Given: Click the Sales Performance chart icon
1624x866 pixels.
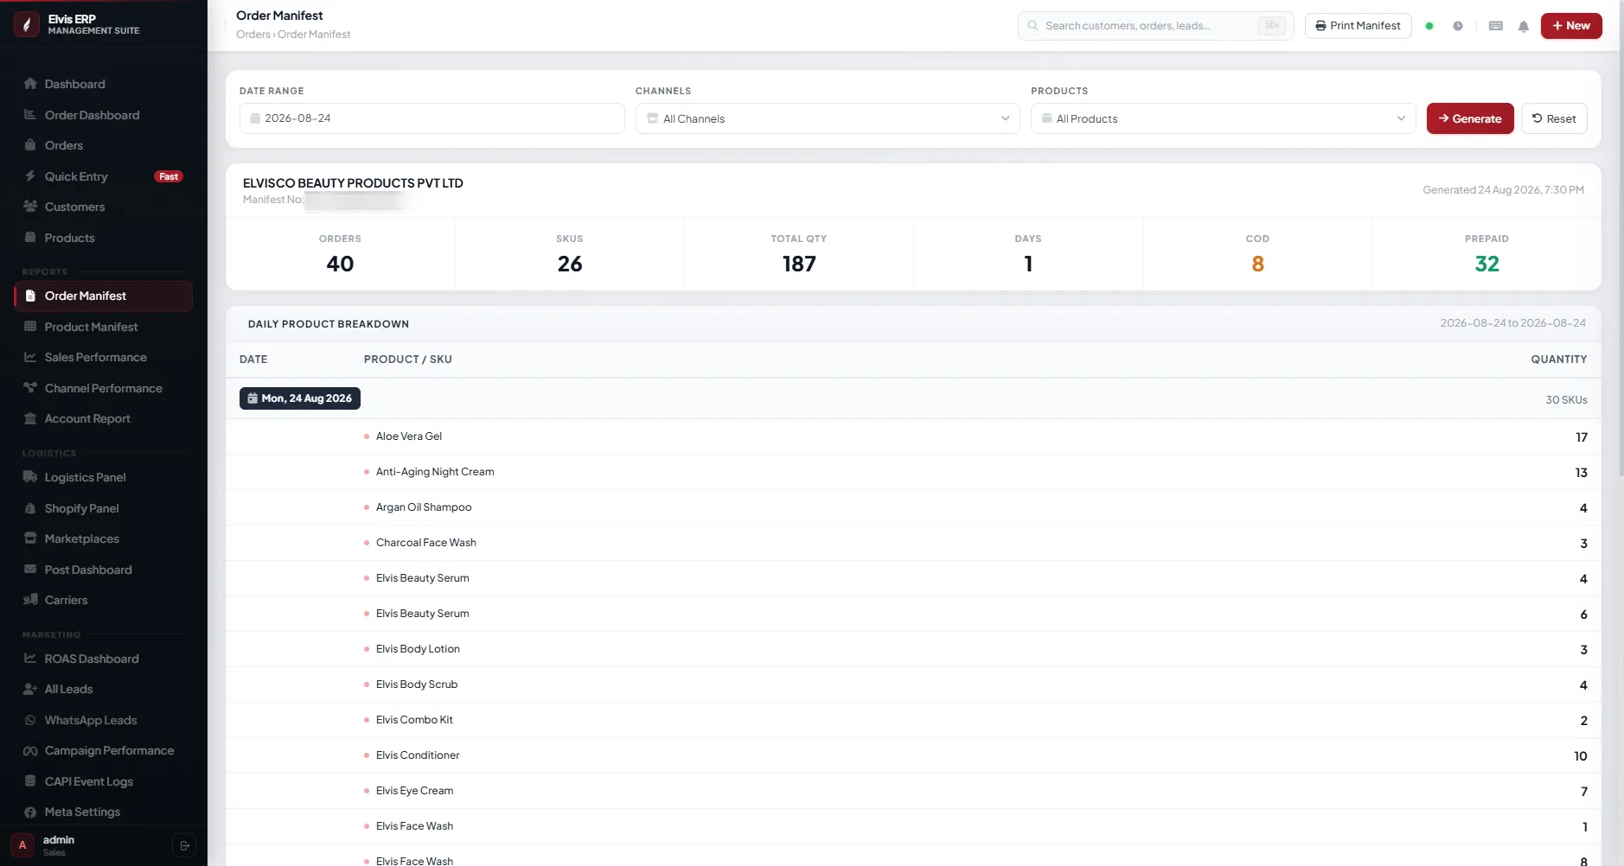Looking at the screenshot, I should (30, 357).
